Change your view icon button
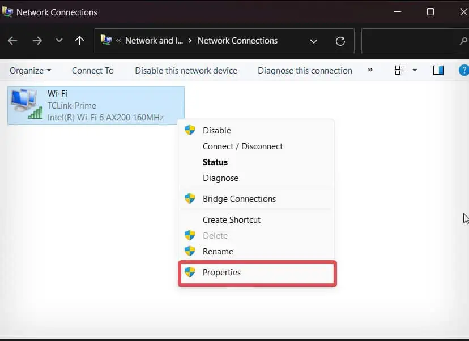This screenshot has height=341, width=469. click(x=399, y=70)
